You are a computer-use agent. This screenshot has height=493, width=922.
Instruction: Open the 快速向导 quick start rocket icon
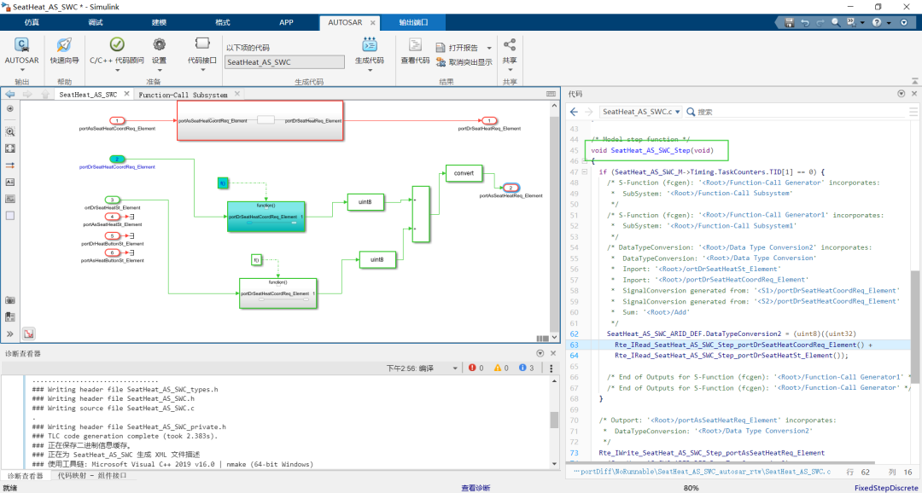(64, 45)
